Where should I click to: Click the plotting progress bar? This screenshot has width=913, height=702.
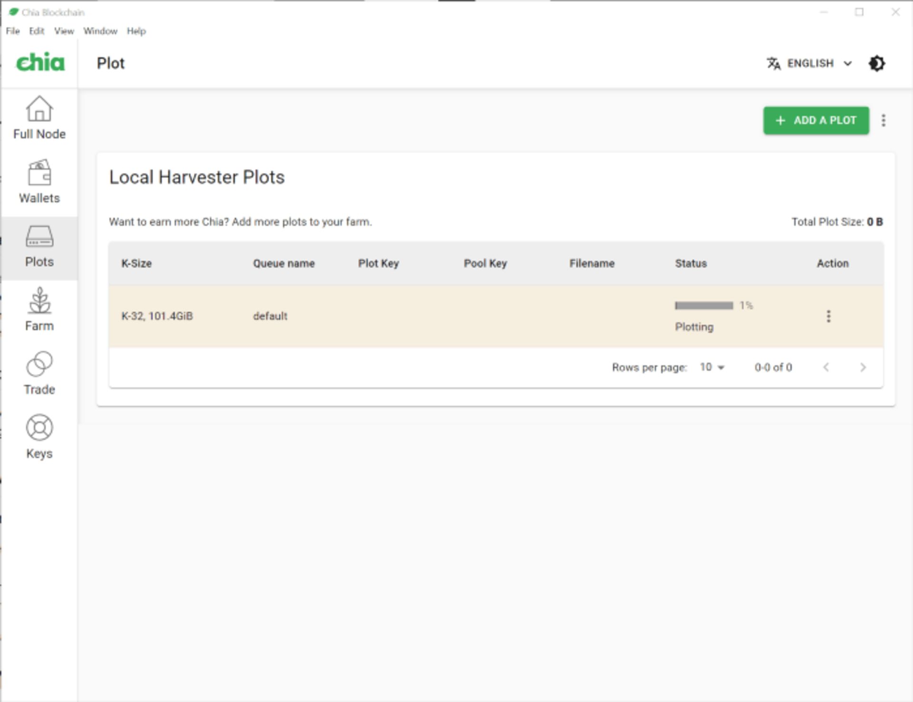[704, 305]
